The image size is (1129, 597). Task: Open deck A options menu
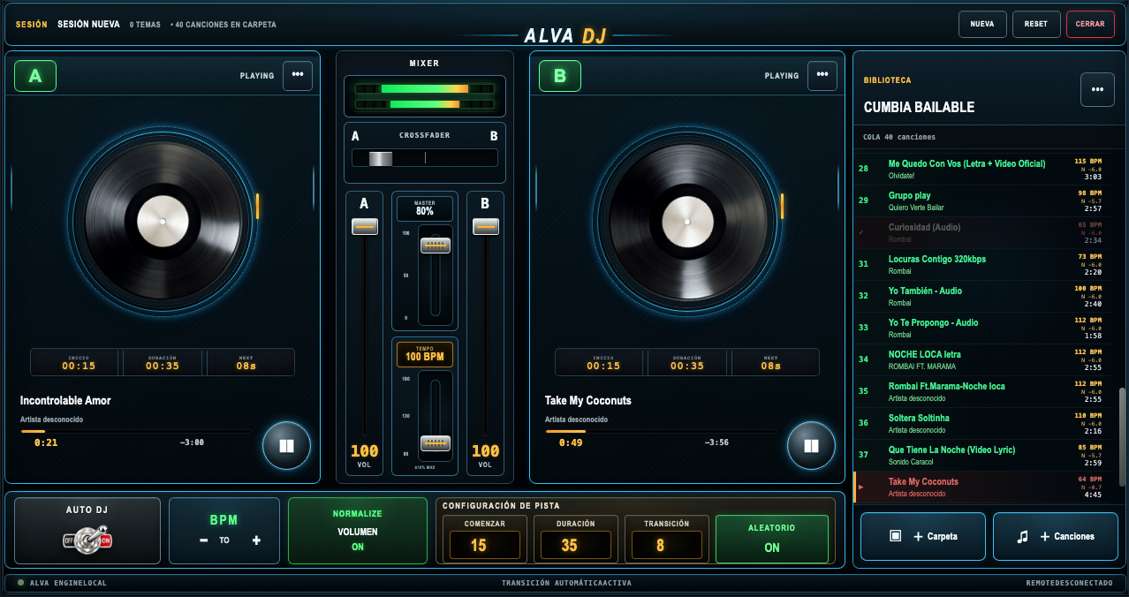[298, 75]
